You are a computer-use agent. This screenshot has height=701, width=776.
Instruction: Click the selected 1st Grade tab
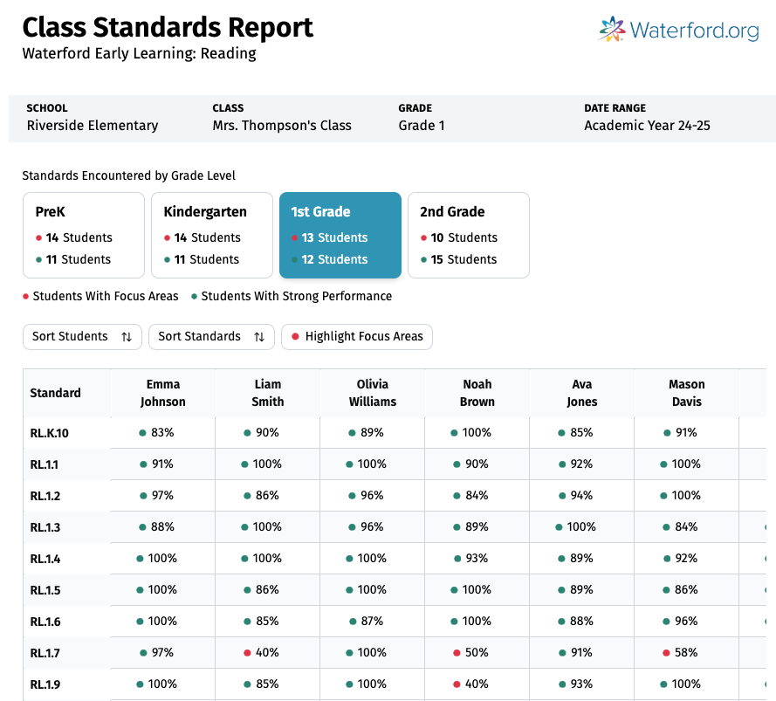point(340,235)
